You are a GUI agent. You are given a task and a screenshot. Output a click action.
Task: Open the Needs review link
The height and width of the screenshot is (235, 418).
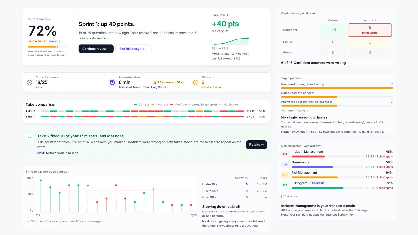click(211, 87)
